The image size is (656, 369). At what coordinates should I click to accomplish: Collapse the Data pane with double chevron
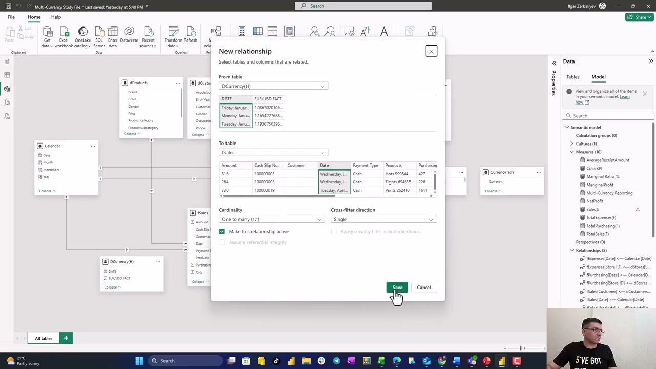pos(651,61)
